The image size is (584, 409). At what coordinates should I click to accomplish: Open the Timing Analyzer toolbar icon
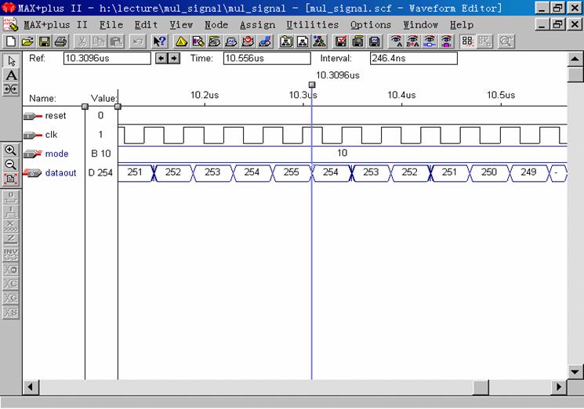click(x=248, y=42)
